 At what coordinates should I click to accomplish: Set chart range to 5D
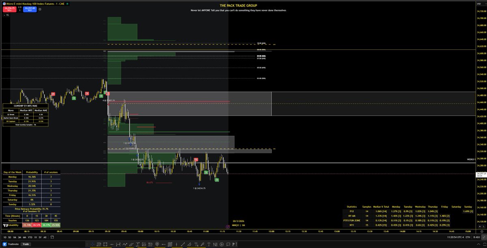point(10,237)
